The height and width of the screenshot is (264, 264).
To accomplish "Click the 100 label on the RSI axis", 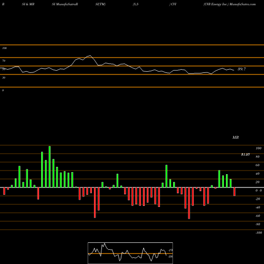I will point(4,48).
